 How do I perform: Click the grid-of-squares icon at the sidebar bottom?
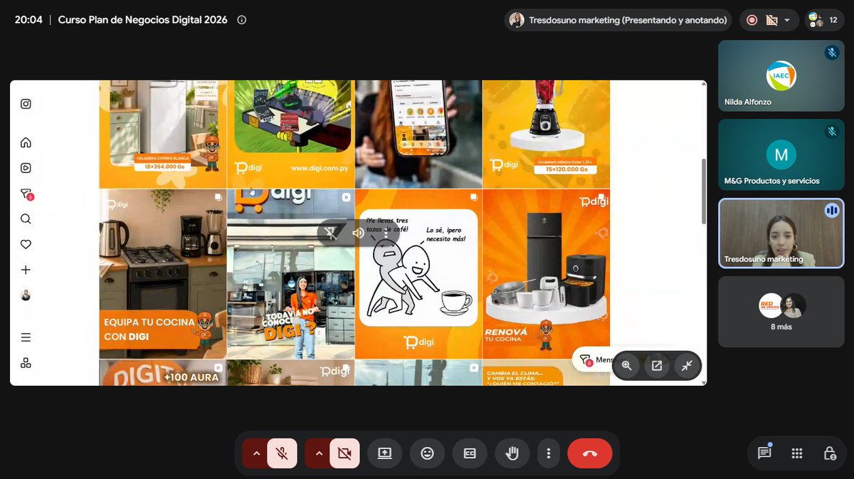pyautogui.click(x=26, y=363)
